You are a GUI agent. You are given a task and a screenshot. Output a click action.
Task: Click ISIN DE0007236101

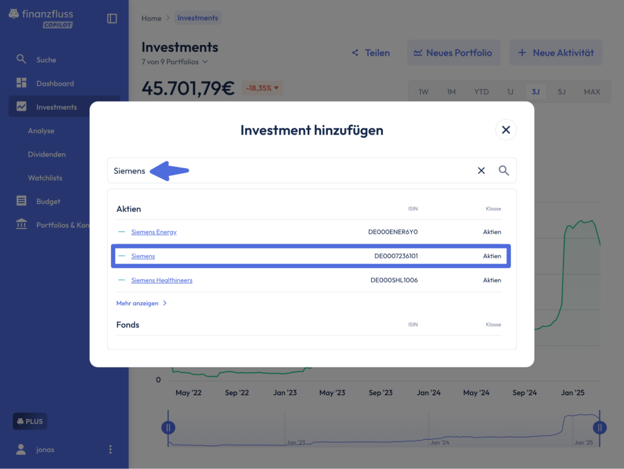[x=396, y=256]
